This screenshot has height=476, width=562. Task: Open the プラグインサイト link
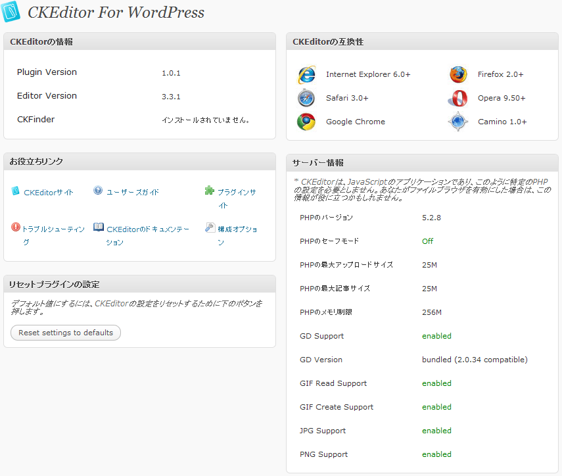point(237,199)
